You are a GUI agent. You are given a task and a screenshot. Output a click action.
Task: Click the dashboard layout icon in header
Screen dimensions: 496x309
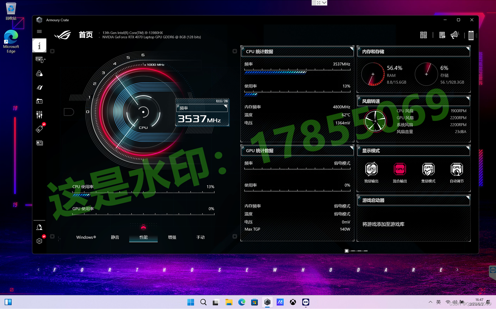pyautogui.click(x=423, y=35)
